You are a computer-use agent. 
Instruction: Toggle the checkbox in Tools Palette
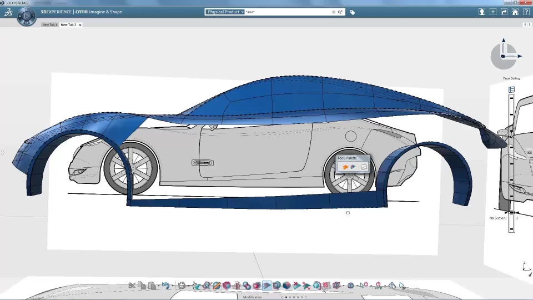coord(364,167)
